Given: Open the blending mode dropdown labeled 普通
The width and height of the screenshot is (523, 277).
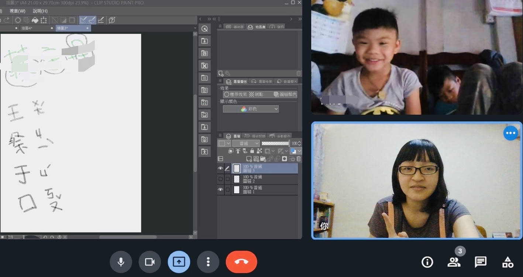Looking at the screenshot, I should point(246,143).
